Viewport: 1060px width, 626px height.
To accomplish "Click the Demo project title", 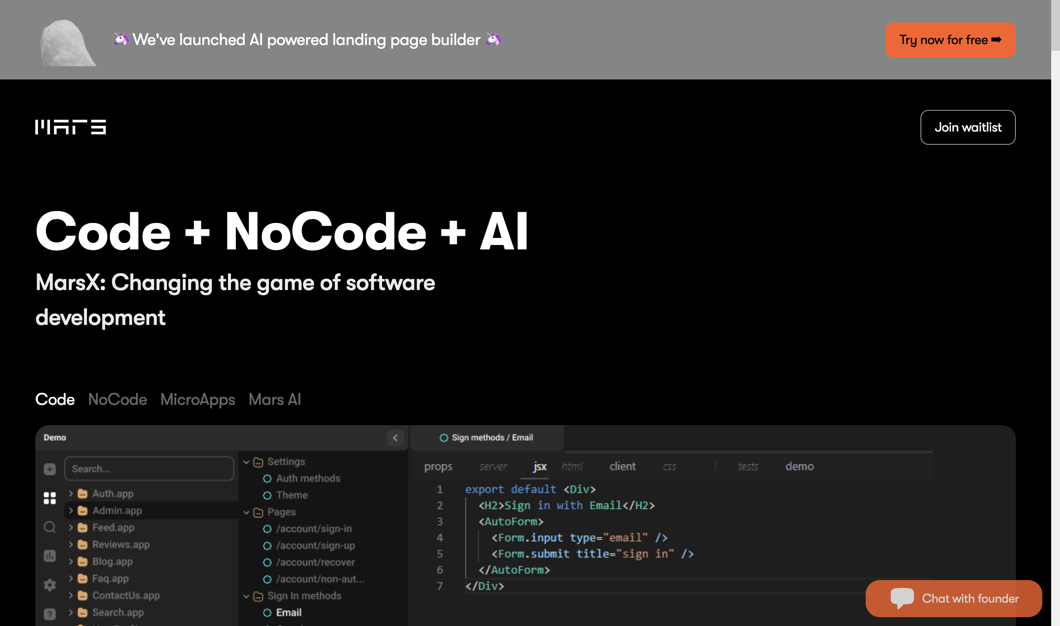I will [x=55, y=437].
